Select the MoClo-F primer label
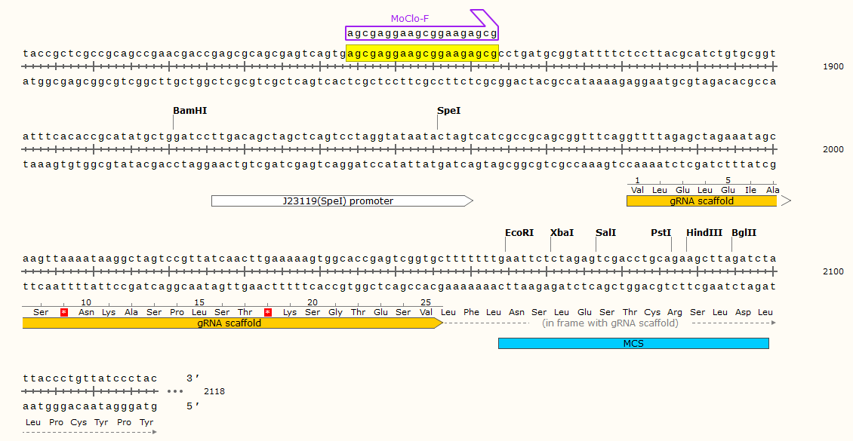This screenshot has width=853, height=441. tap(410, 19)
